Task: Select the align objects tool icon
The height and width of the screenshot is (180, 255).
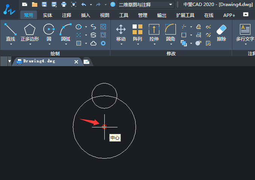Action: pyautogui.click(x=199, y=35)
